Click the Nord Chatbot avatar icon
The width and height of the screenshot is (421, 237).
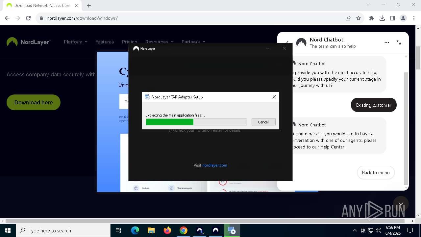tap(301, 43)
